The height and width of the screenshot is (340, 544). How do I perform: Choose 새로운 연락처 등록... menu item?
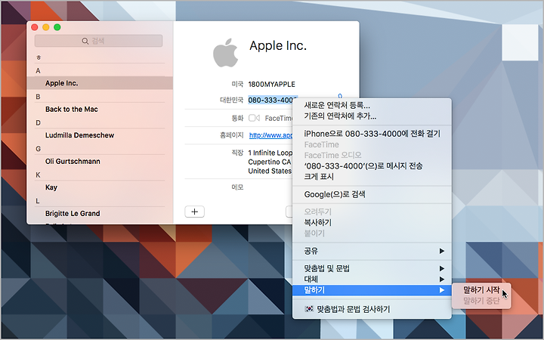(372, 106)
